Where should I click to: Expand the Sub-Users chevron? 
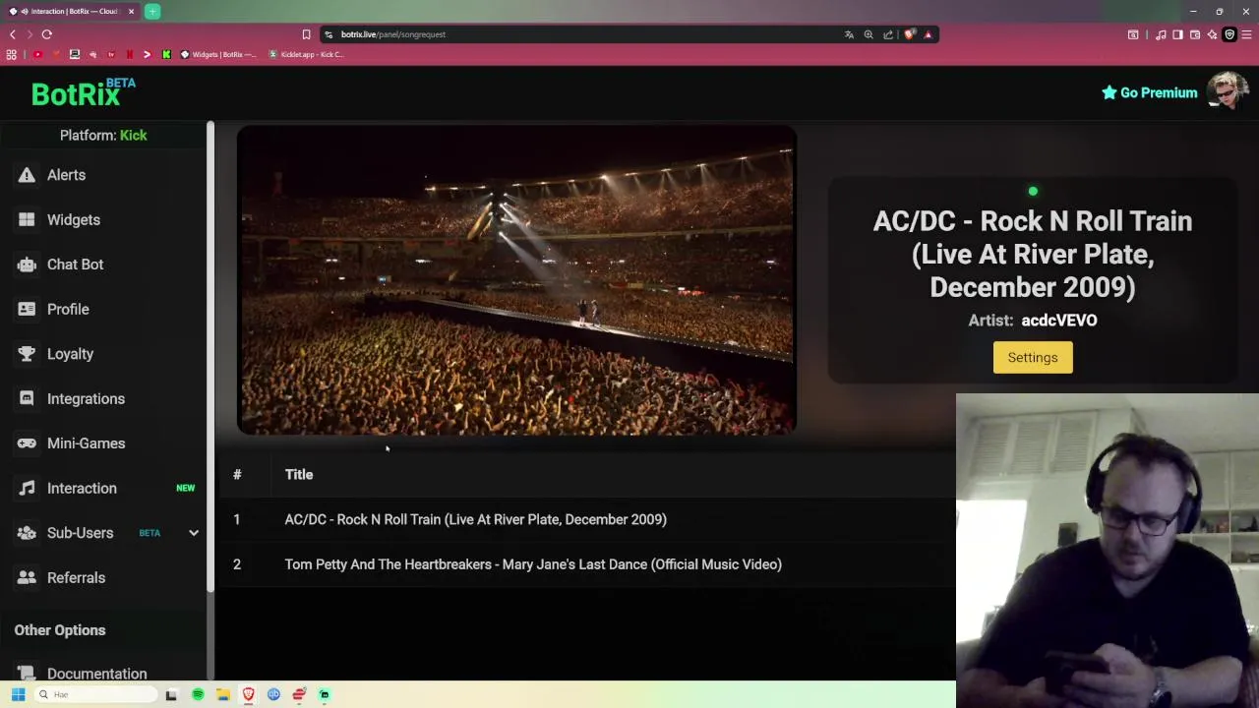tap(194, 533)
